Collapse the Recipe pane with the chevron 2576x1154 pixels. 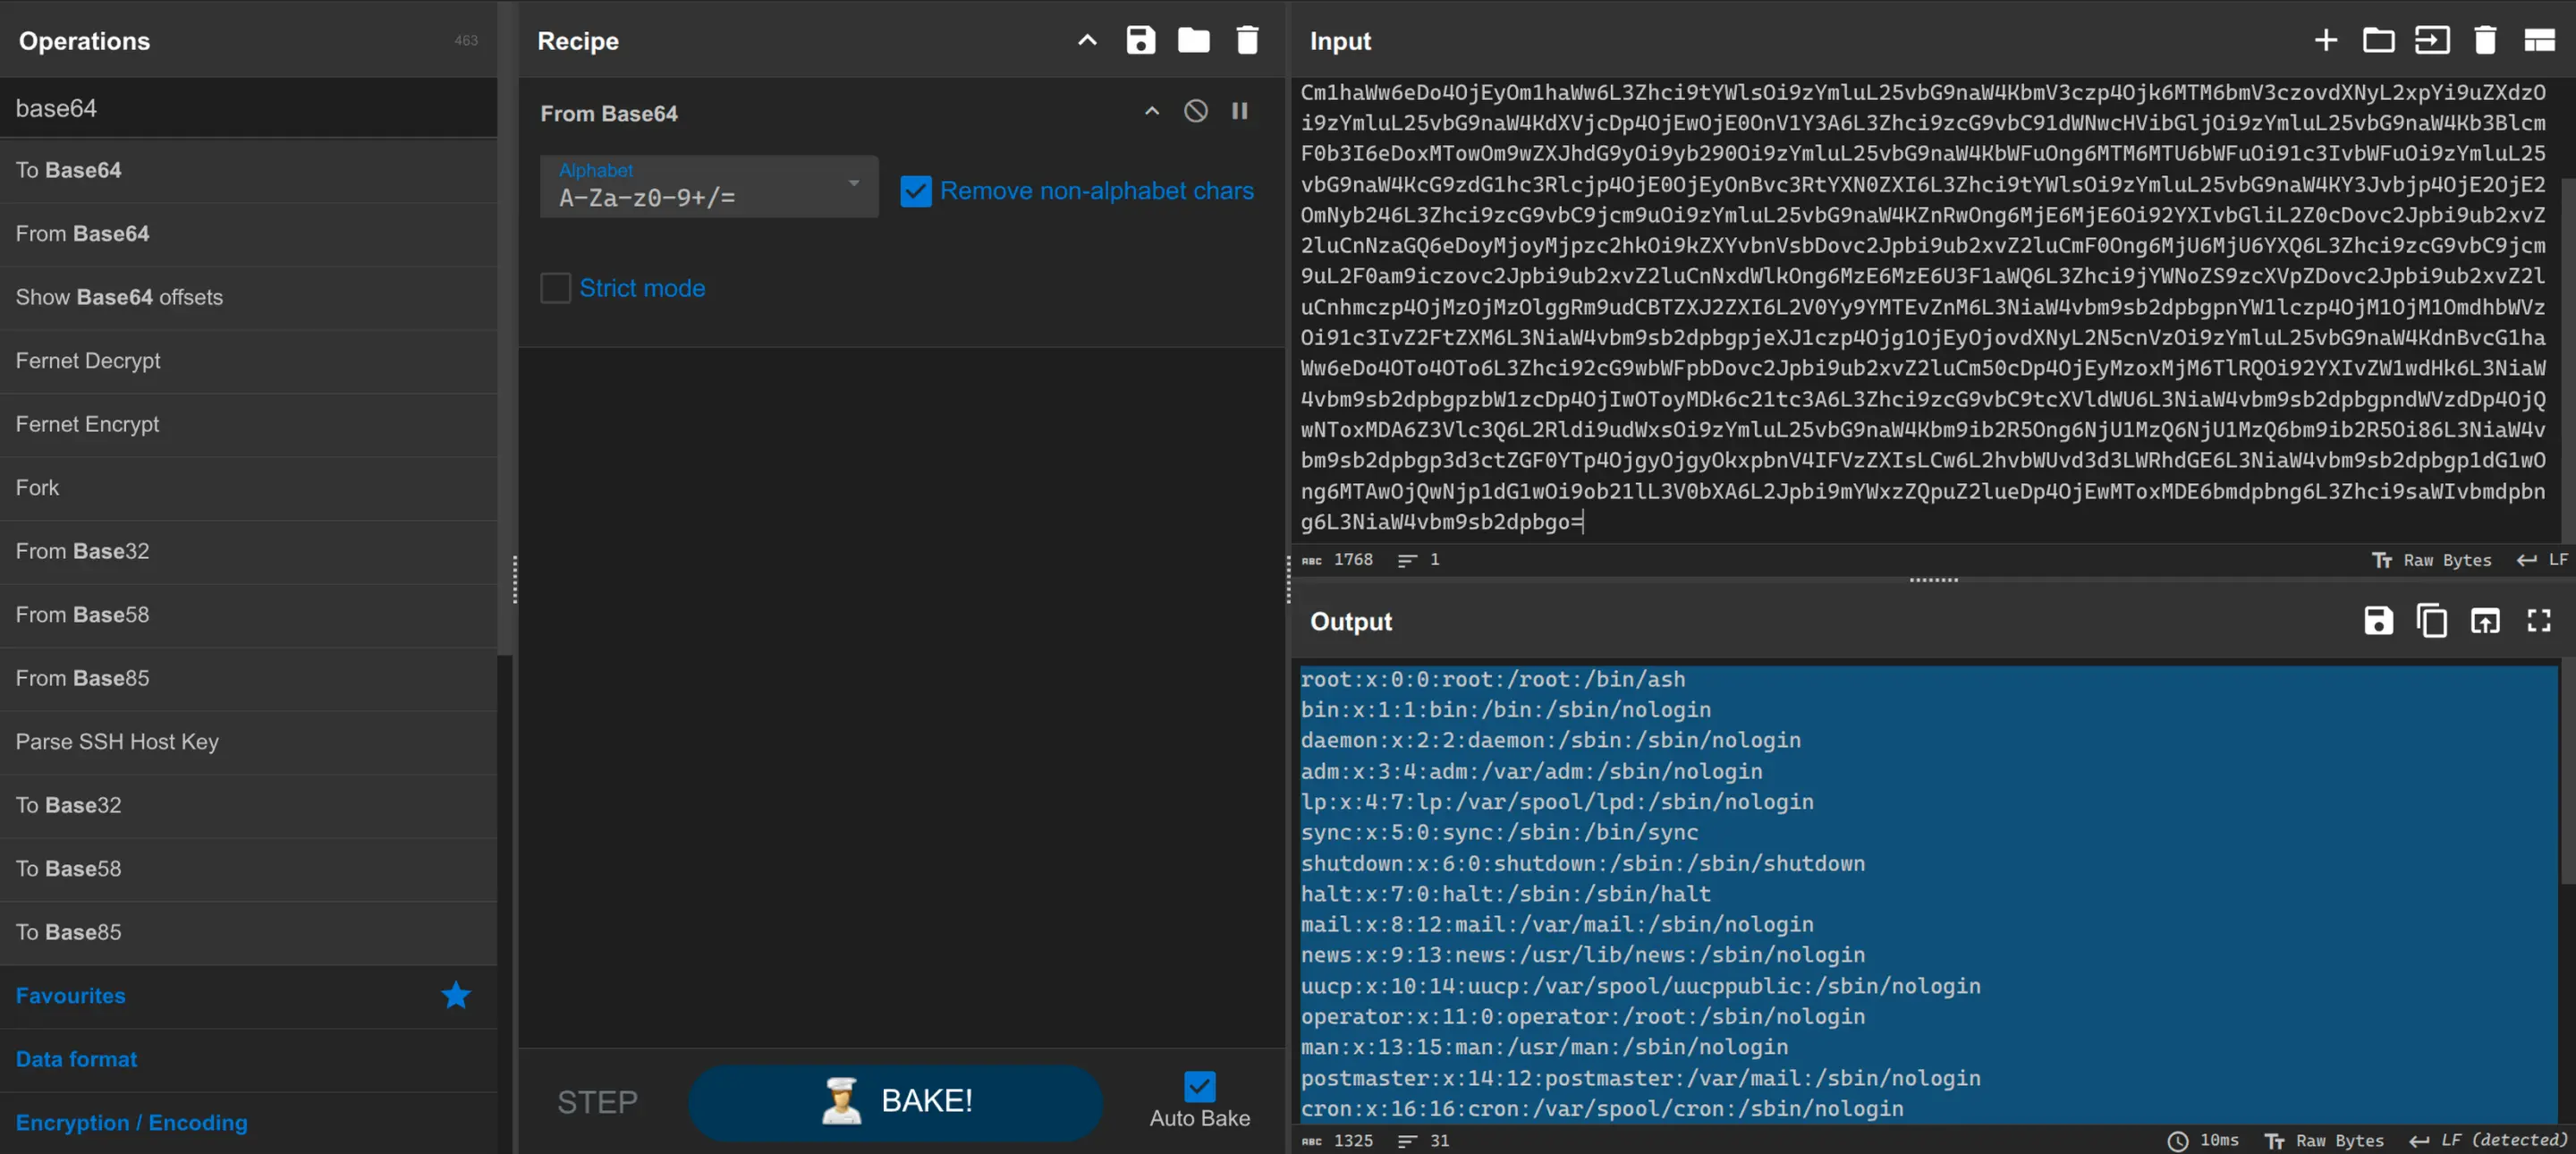click(1087, 40)
